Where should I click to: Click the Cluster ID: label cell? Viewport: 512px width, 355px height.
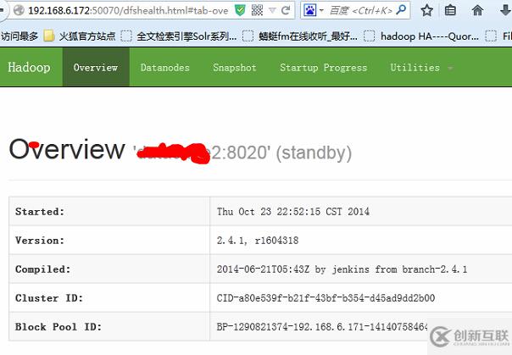click(x=109, y=297)
